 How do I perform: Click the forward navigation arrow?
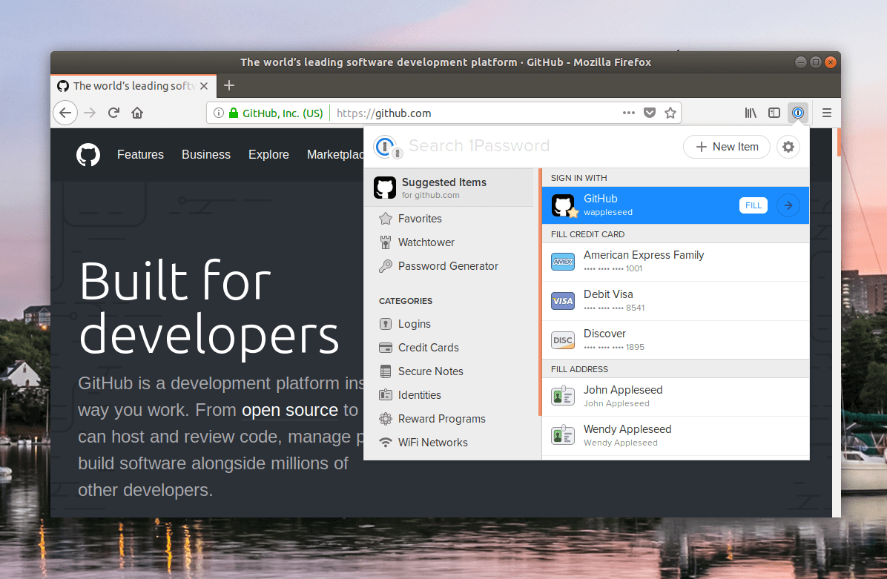coord(90,113)
